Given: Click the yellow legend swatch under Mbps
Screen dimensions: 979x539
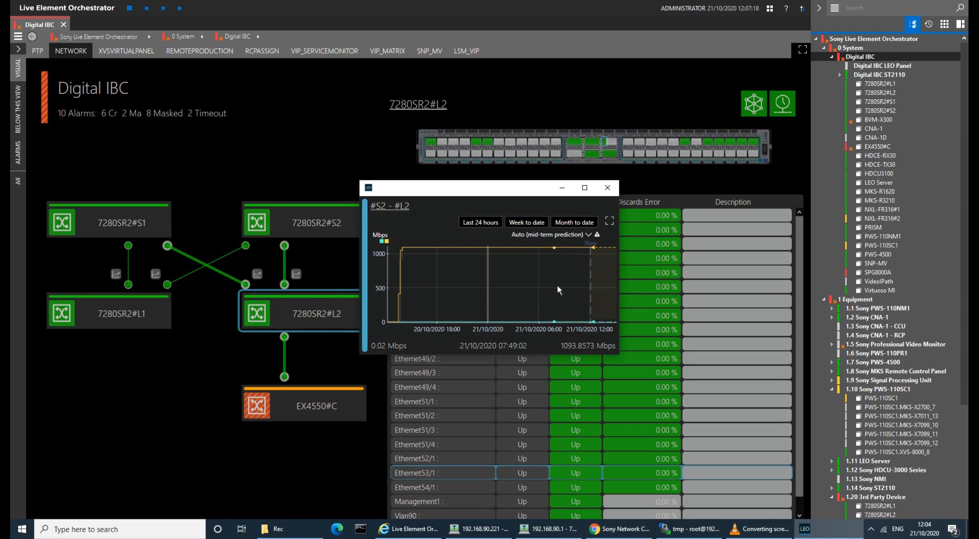Looking at the screenshot, I should [x=386, y=241].
